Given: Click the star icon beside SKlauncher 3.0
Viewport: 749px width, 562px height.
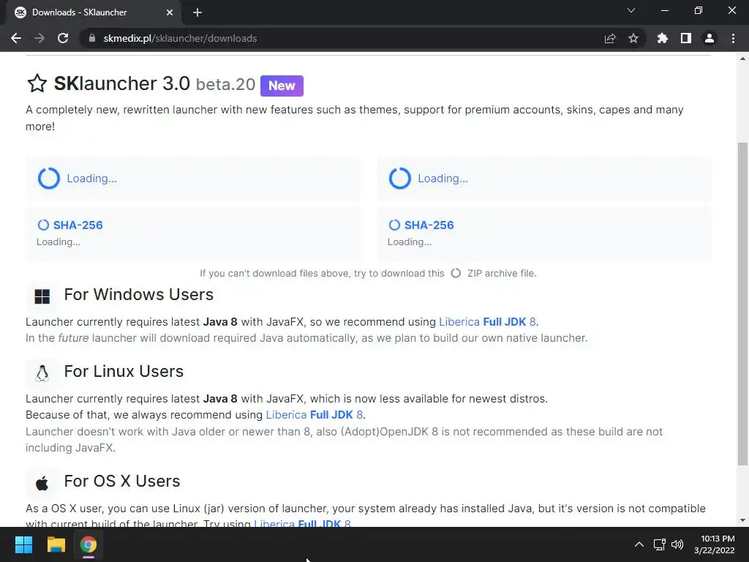Looking at the screenshot, I should point(37,83).
